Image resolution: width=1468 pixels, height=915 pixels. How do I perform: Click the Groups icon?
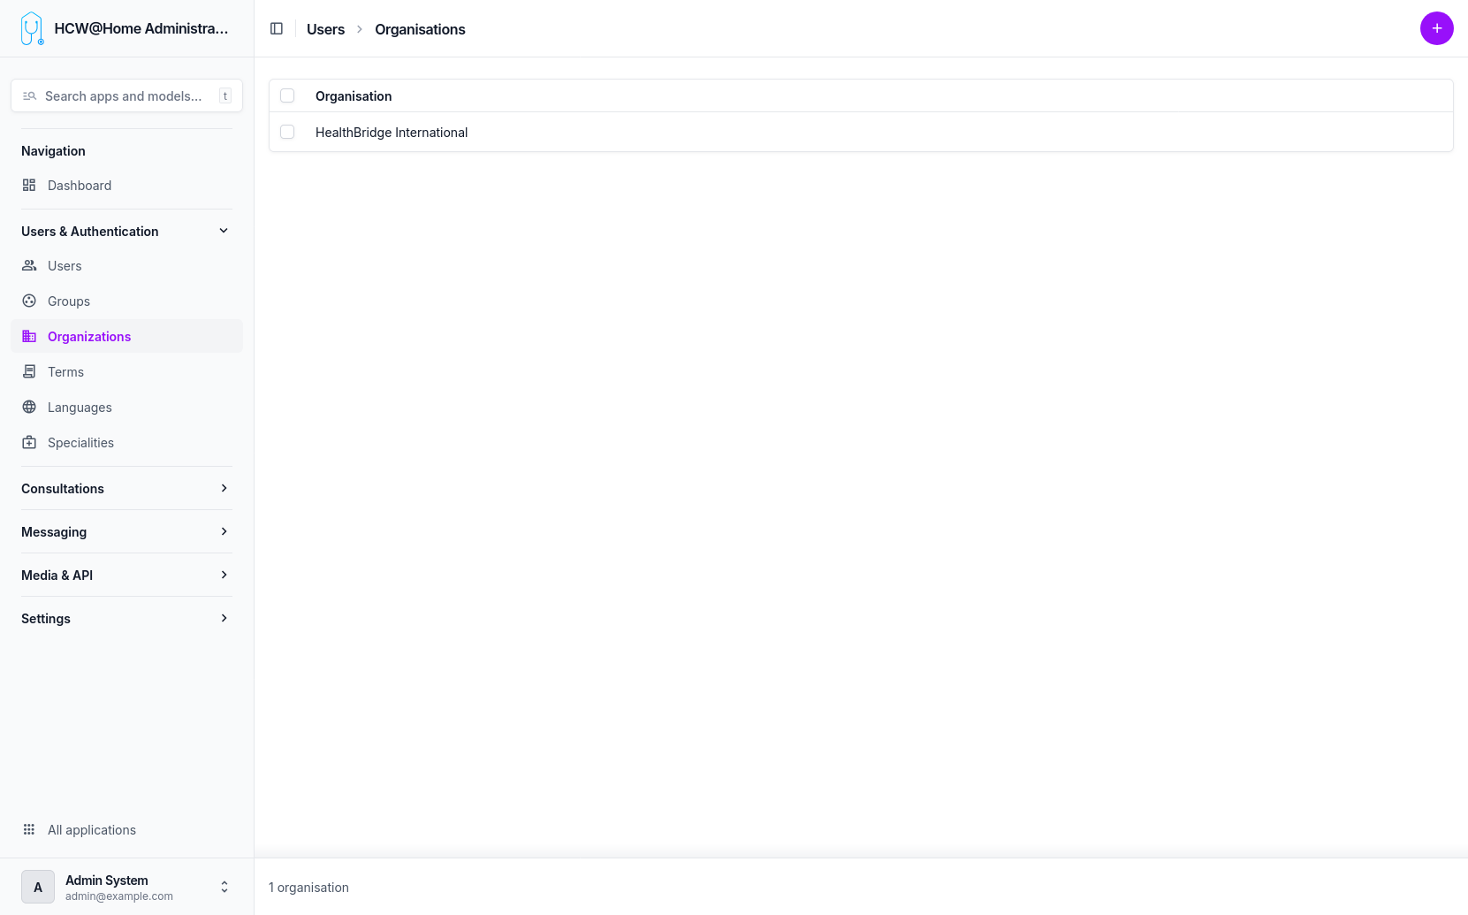(29, 301)
